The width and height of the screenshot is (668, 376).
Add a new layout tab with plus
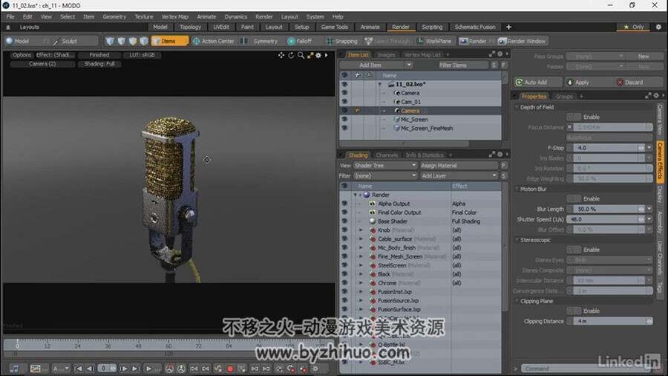coord(508,27)
